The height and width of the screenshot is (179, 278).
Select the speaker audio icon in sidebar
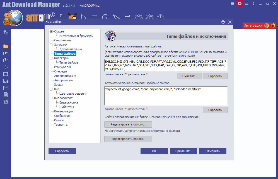pos(6,67)
